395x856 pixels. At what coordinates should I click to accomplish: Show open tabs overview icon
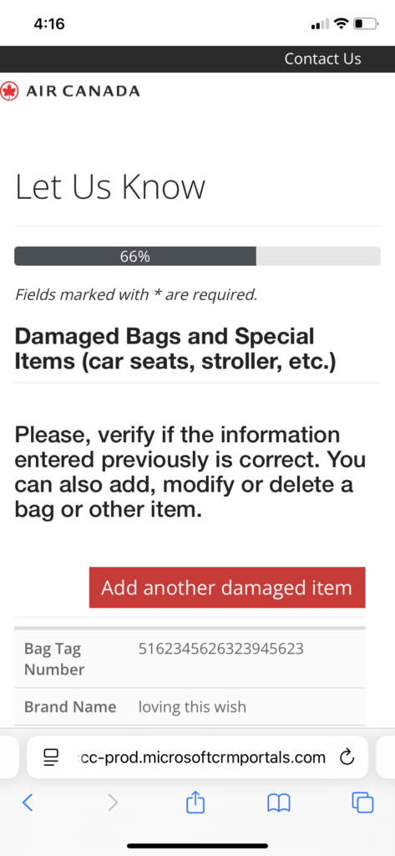(362, 802)
